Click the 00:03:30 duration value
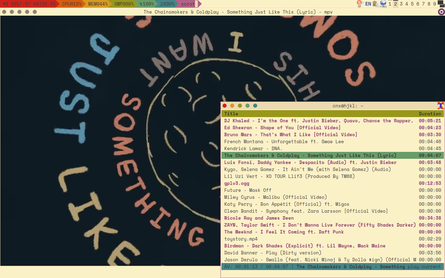This screenshot has height=278, width=445. coord(430,134)
